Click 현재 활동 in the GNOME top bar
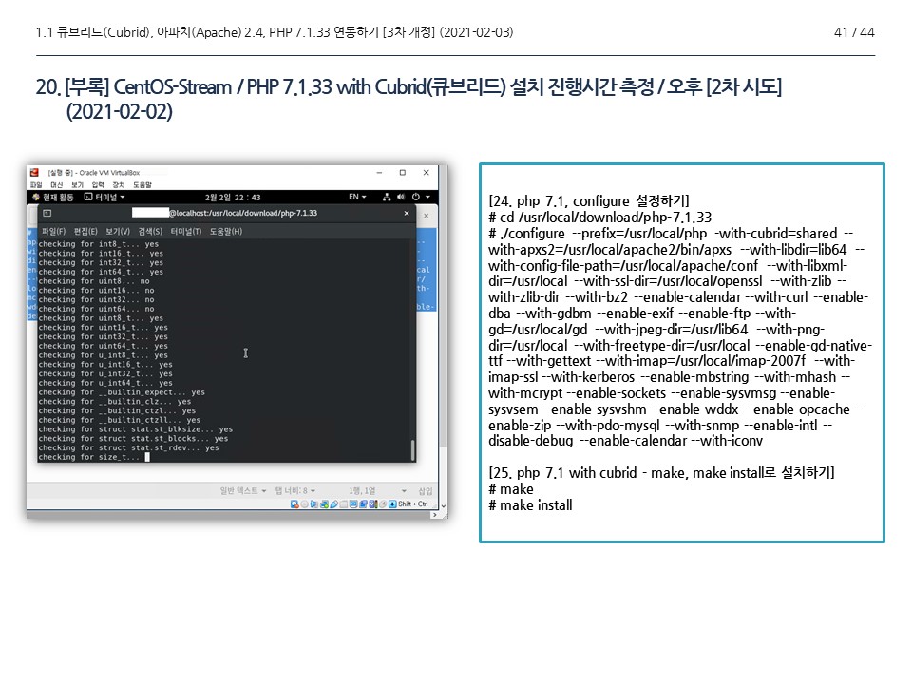 [53, 198]
